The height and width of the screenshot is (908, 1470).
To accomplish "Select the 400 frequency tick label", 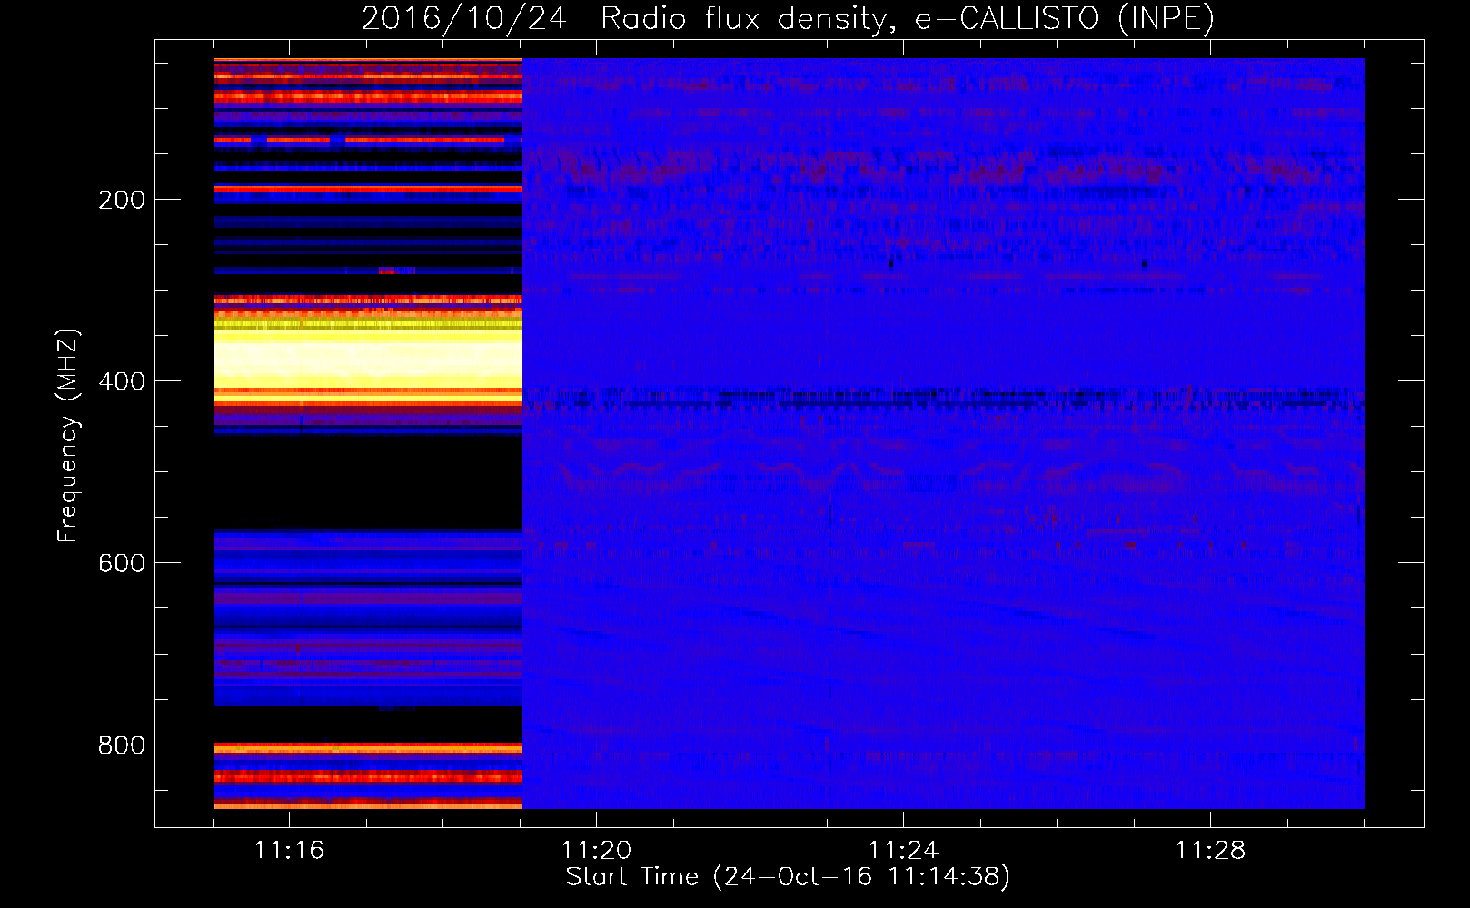I will click(122, 381).
